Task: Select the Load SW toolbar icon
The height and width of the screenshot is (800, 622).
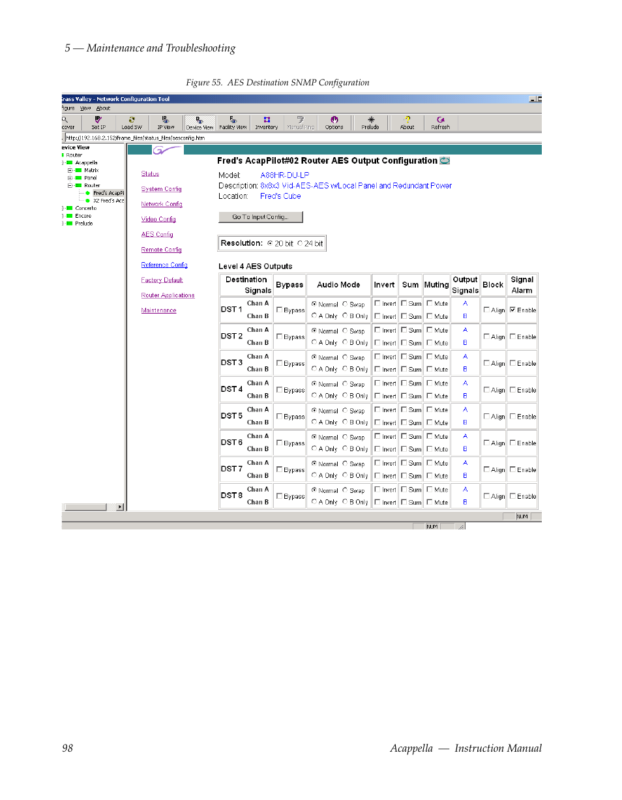Action: (132, 123)
